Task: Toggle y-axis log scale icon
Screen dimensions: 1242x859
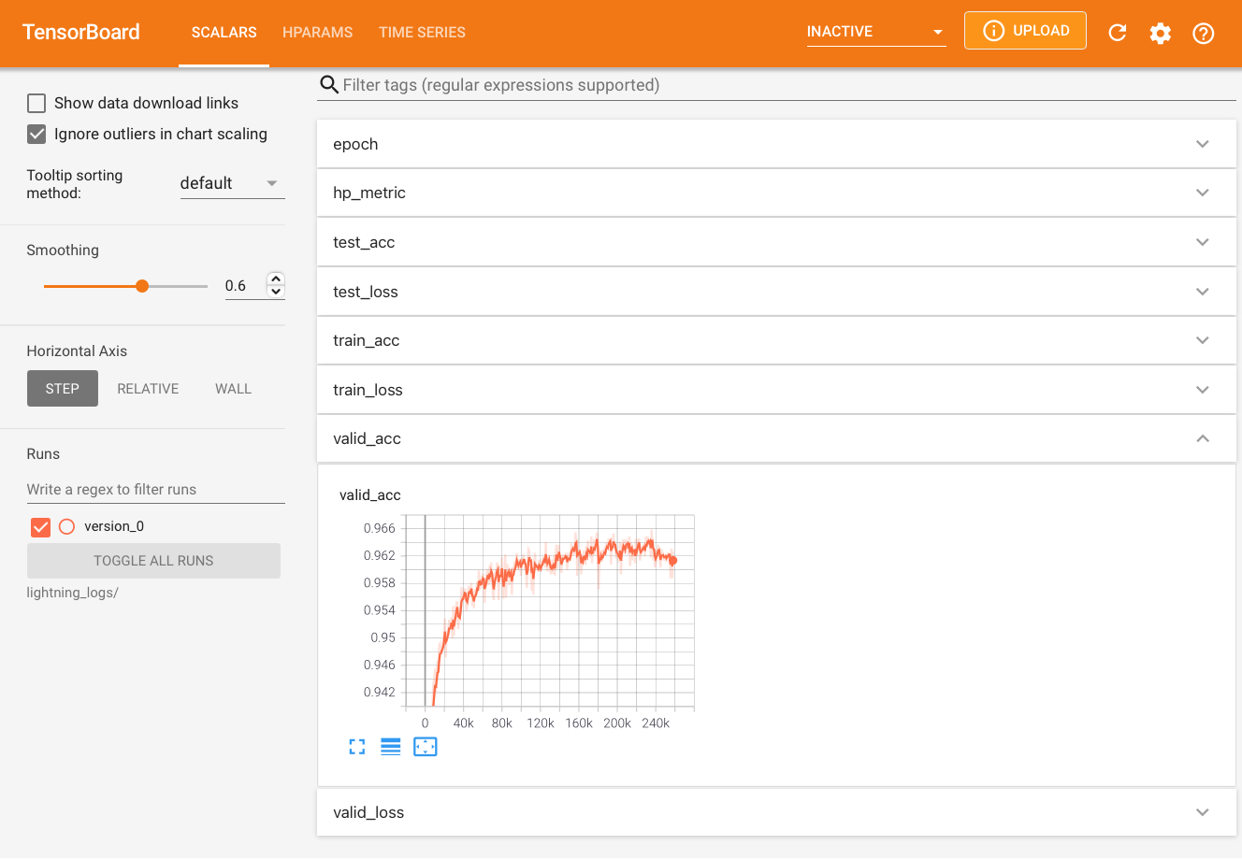Action: (x=391, y=747)
